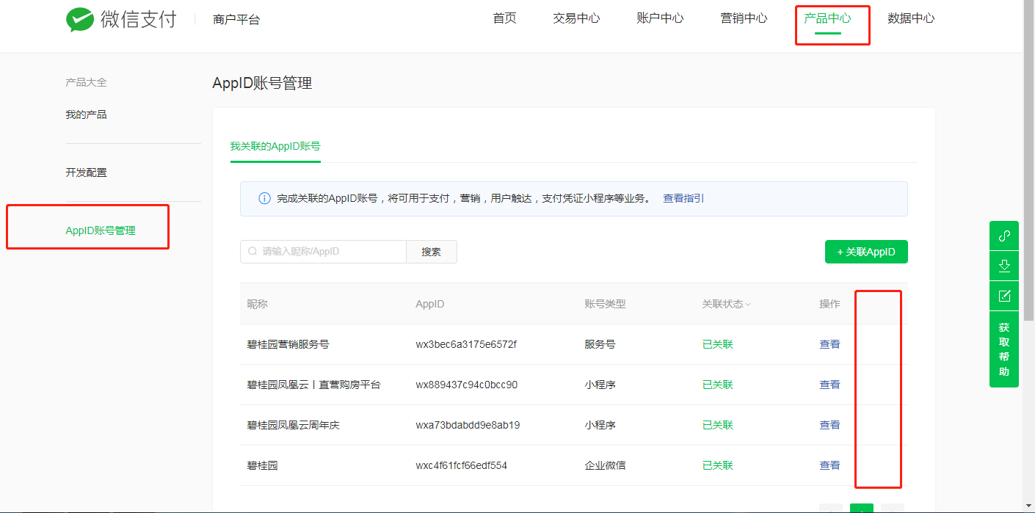Click nickname 碧桂园凤凰云周年庆
Image resolution: width=1035 pixels, height=513 pixels.
pyautogui.click(x=294, y=425)
